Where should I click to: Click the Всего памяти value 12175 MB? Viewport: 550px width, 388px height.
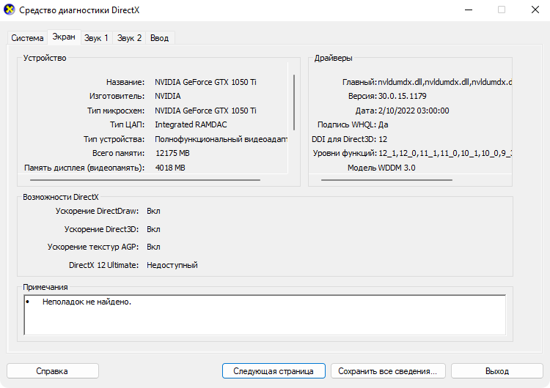pos(172,153)
